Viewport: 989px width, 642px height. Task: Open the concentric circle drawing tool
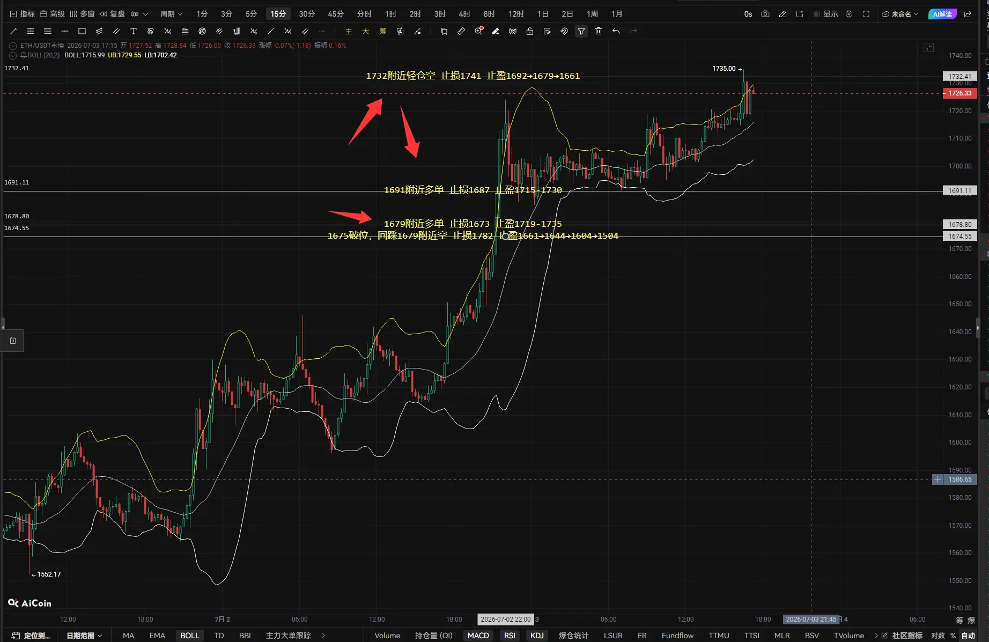point(202,31)
